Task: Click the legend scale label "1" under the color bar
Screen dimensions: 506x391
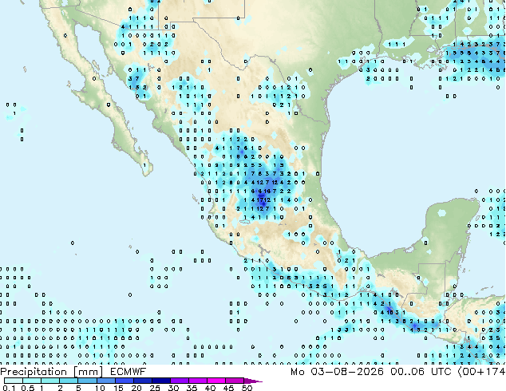Action: tap(42, 388)
